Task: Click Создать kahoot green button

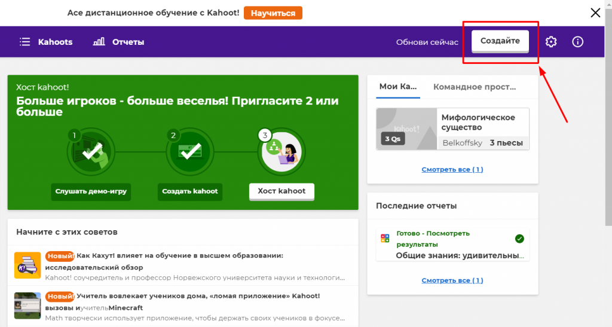Action: point(190,191)
